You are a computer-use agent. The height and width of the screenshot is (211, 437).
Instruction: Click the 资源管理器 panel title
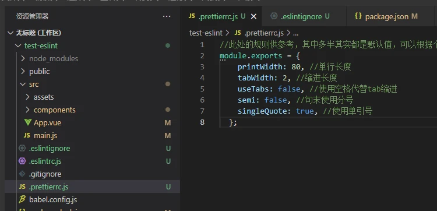point(32,16)
